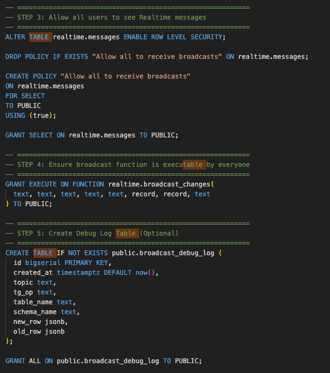Image resolution: width=330 pixels, height=373 pixels.
Task: Click the FOR SELECT line
Action: [25, 95]
